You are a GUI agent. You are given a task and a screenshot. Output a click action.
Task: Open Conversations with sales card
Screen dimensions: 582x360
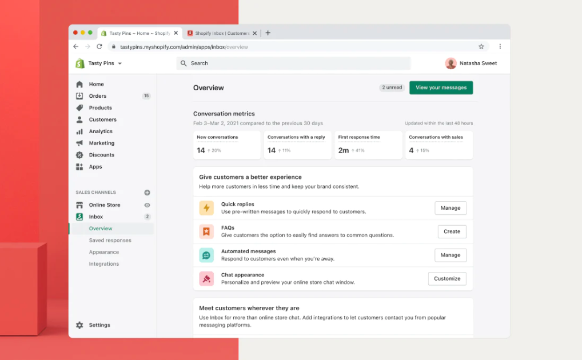(x=439, y=145)
